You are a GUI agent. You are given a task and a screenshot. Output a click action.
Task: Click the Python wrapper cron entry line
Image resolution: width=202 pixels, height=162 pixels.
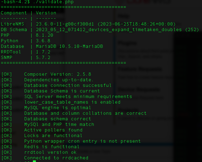pos(82,141)
